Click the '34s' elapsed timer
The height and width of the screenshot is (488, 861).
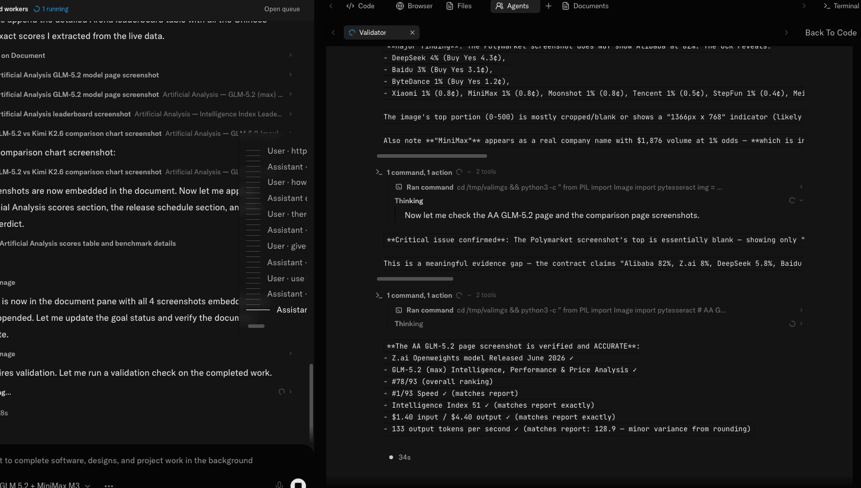pyautogui.click(x=405, y=457)
